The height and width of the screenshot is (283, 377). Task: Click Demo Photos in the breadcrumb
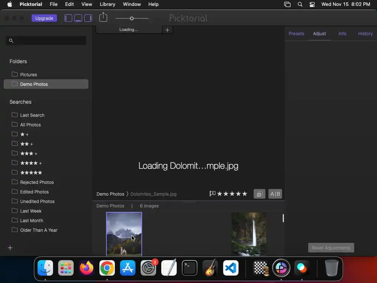[110, 194]
